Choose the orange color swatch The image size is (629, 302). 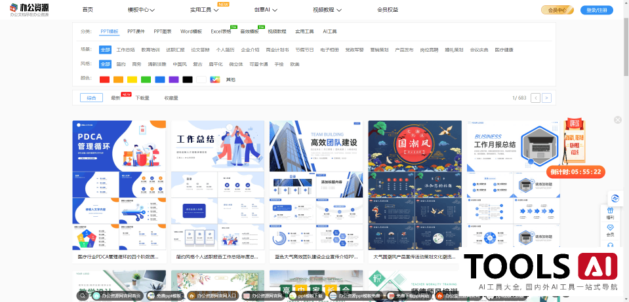click(x=118, y=79)
